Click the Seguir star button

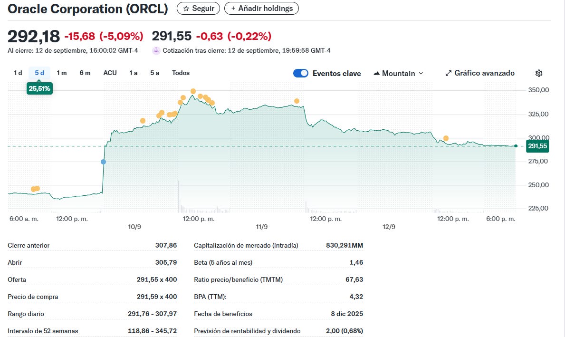(198, 8)
